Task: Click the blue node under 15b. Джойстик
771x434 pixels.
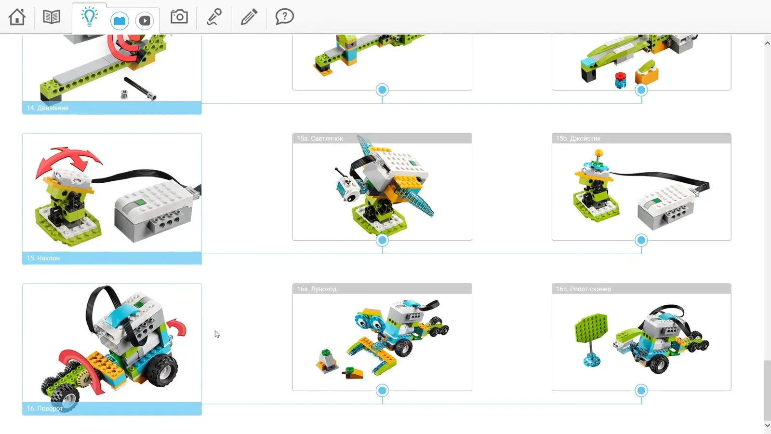Action: [x=641, y=240]
